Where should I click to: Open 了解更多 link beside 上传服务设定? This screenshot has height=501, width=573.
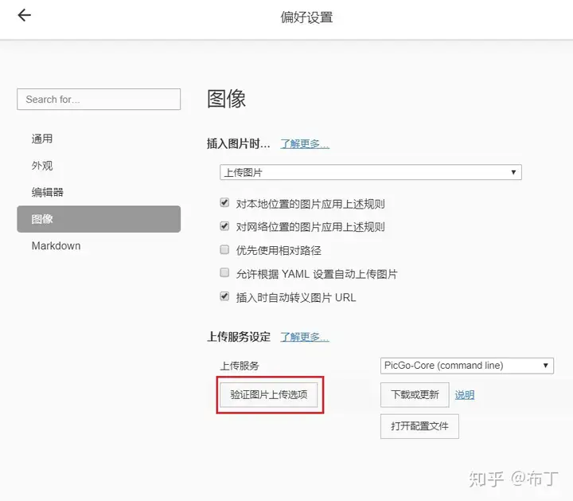pyautogui.click(x=305, y=337)
